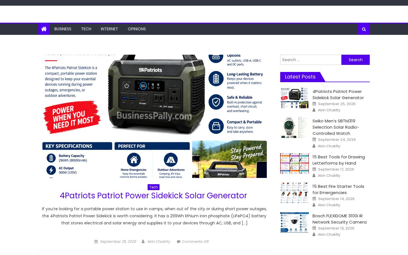Open 15 Best Tools for Drawing Letterforms
The height and width of the screenshot is (255, 408).
pyautogui.click(x=339, y=160)
